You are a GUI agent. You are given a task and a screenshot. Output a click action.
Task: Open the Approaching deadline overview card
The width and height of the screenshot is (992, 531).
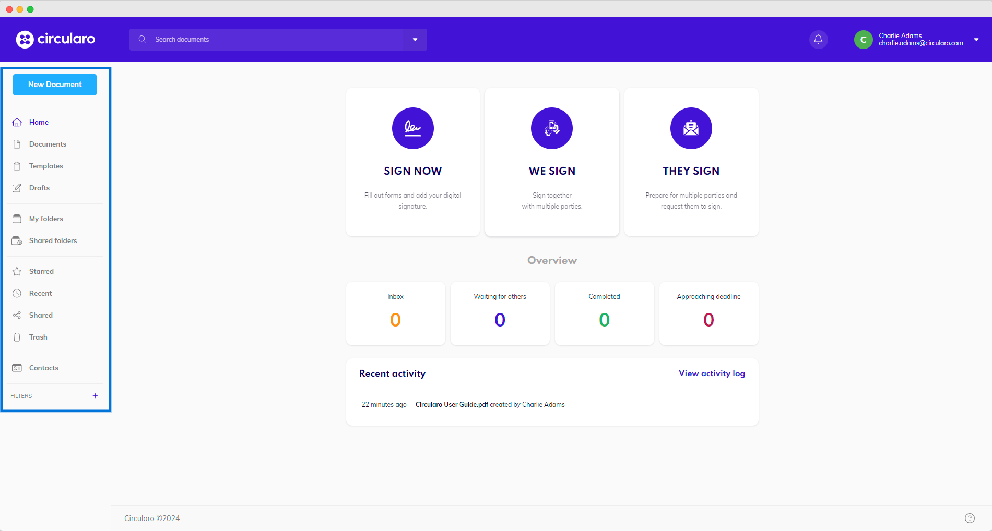pos(708,313)
